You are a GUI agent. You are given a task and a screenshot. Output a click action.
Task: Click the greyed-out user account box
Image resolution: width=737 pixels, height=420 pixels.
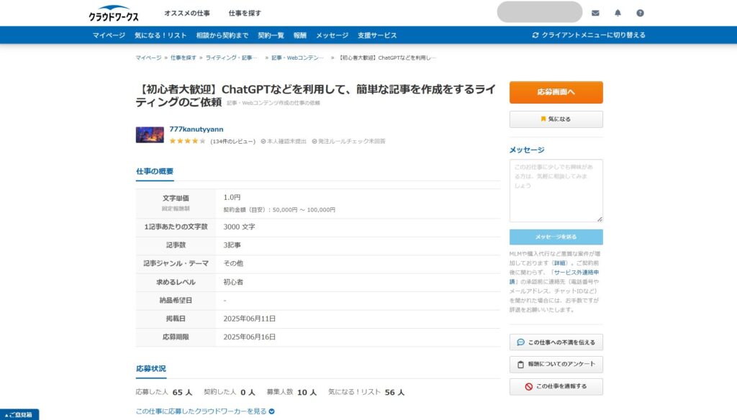pyautogui.click(x=540, y=12)
